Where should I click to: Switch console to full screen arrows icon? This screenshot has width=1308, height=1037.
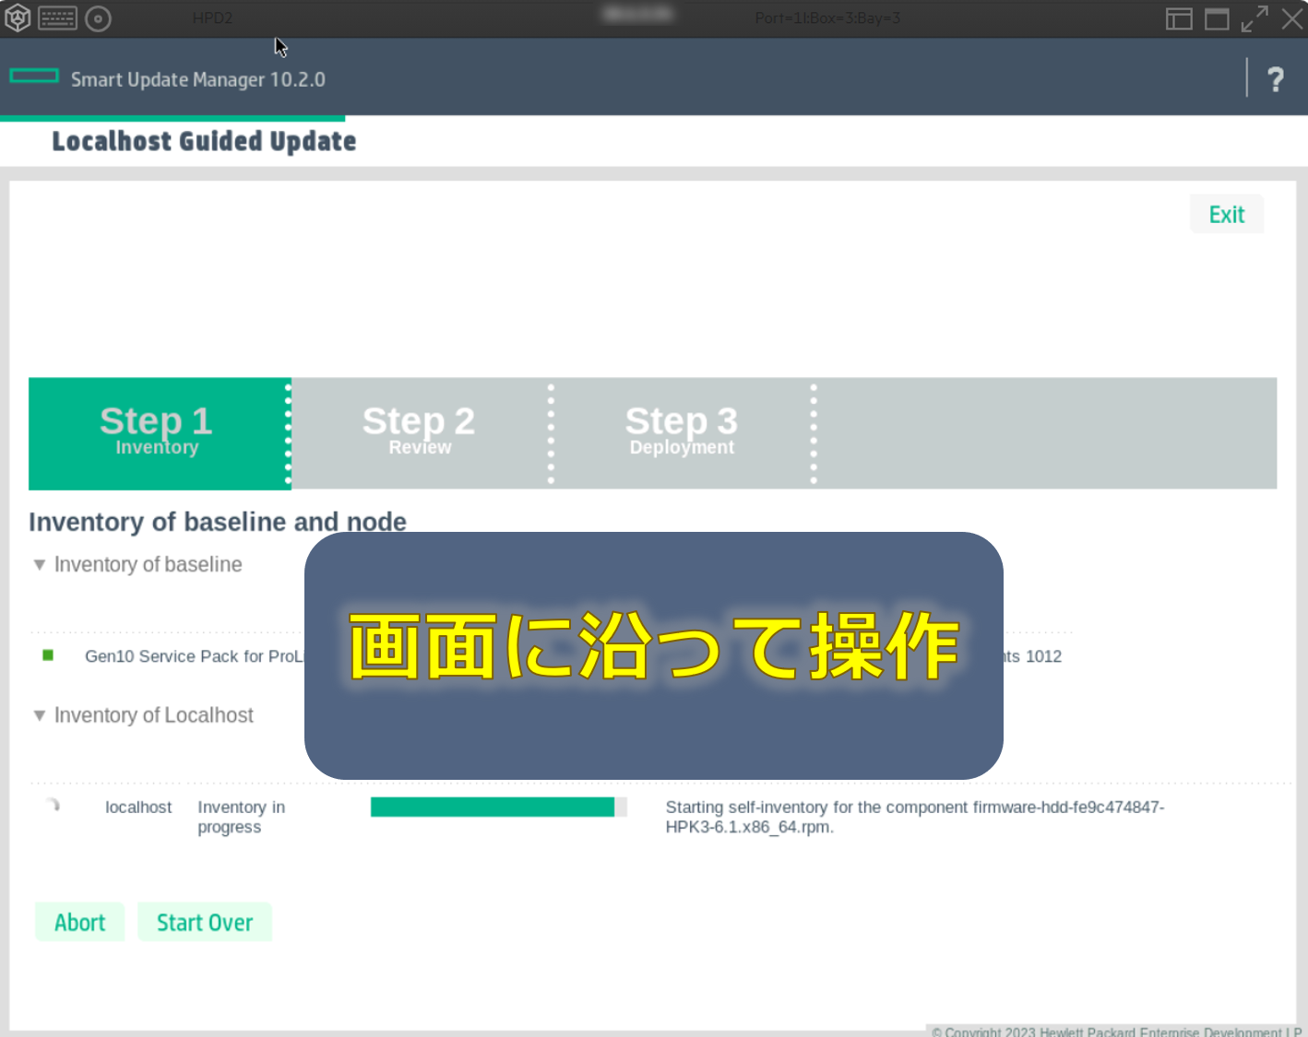(x=1254, y=18)
